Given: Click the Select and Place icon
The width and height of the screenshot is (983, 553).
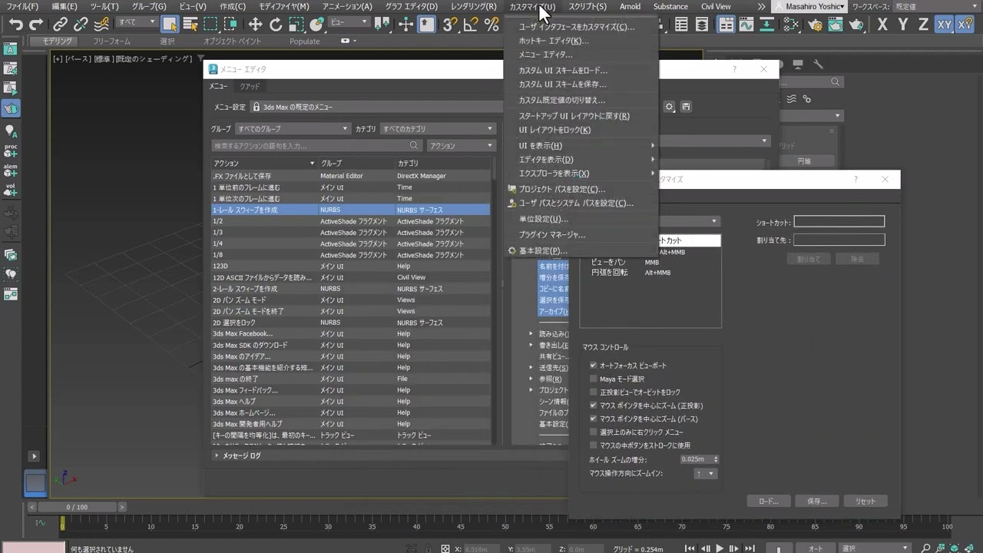Looking at the screenshot, I should tap(316, 25).
